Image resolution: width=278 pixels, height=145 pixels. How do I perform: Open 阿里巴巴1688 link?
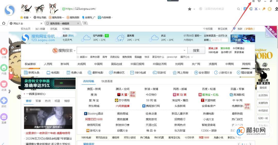tap(94, 119)
